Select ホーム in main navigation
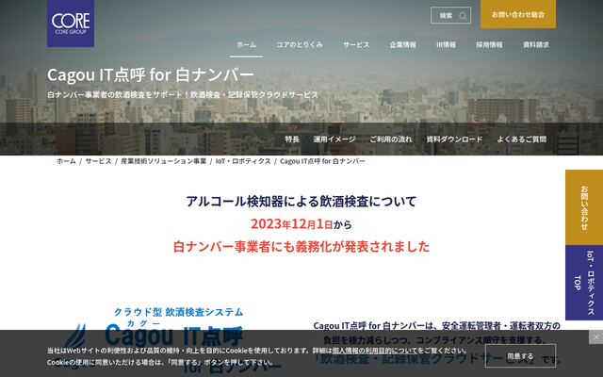 coord(246,44)
